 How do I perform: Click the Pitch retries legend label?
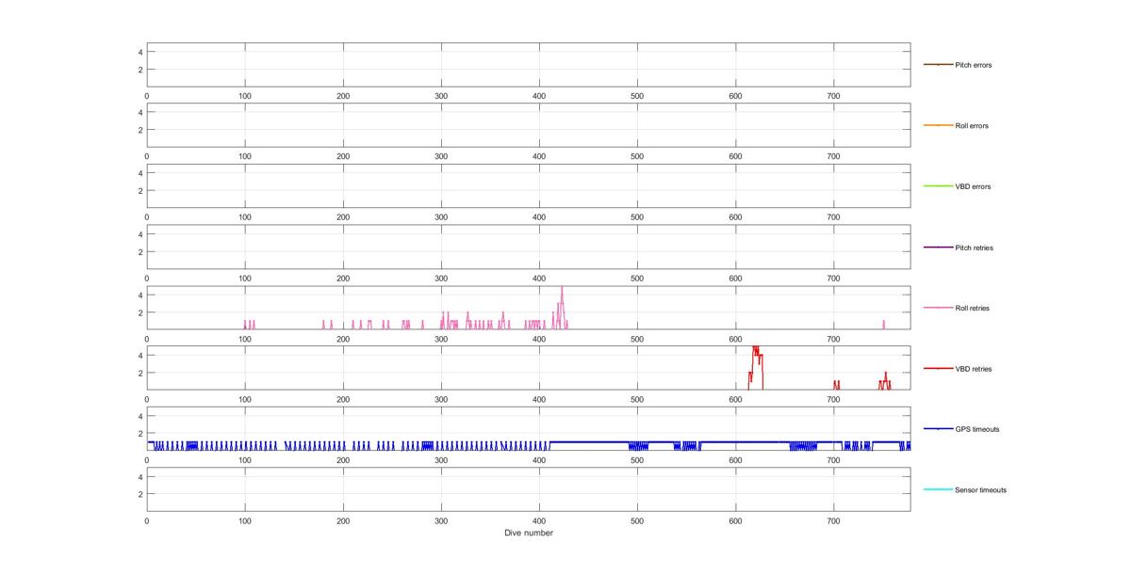coord(974,248)
